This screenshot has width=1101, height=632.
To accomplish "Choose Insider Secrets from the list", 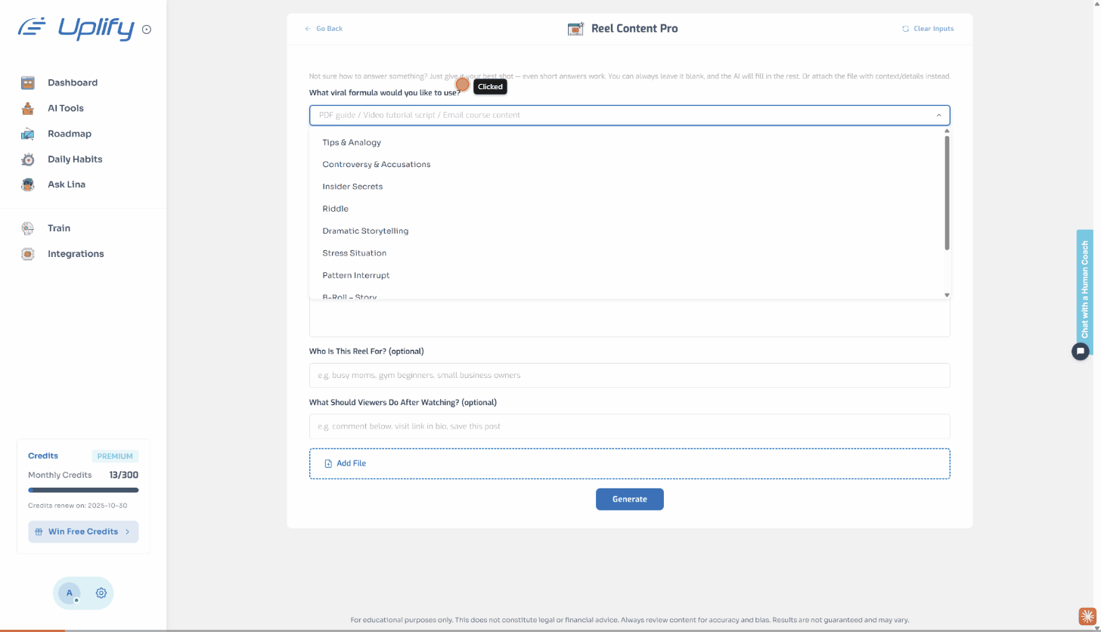I will [352, 186].
